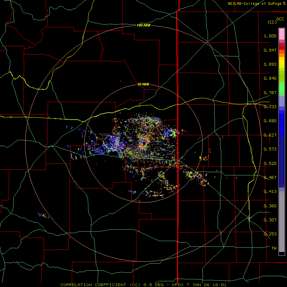The width and height of the screenshot is (287, 287).
Task: Click the 0.627 scale value
Action: tap(270, 135)
